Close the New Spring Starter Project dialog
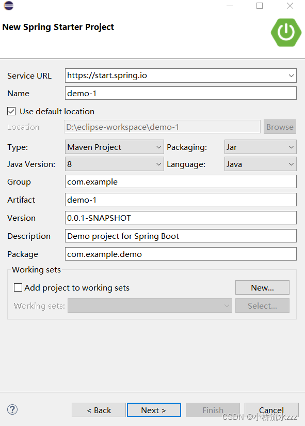The image size is (305, 426). pyautogui.click(x=290, y=6)
